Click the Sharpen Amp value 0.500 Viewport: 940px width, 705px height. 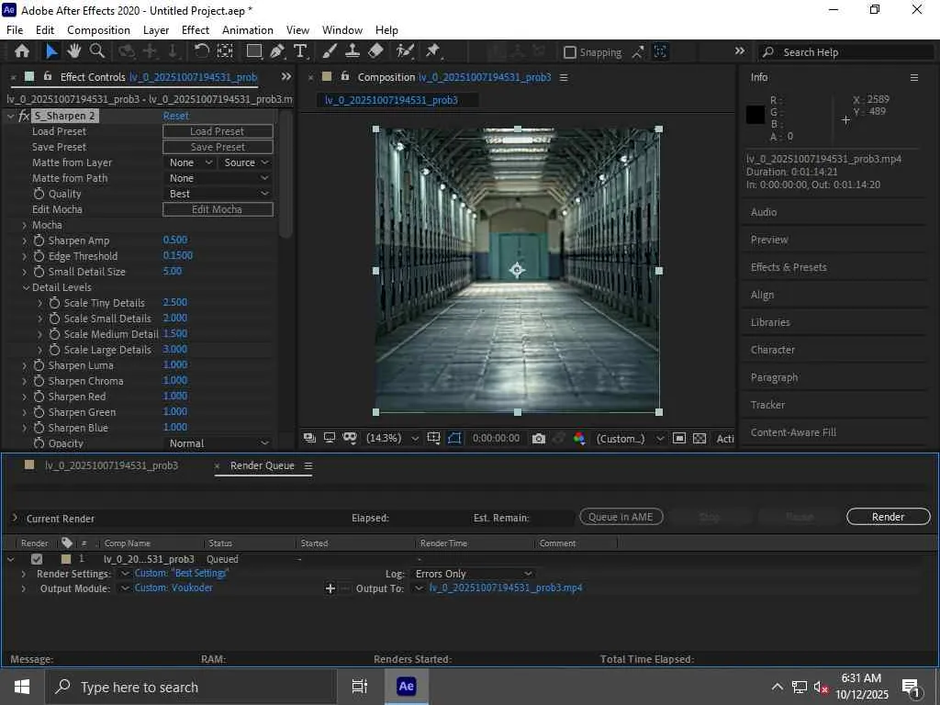point(174,241)
